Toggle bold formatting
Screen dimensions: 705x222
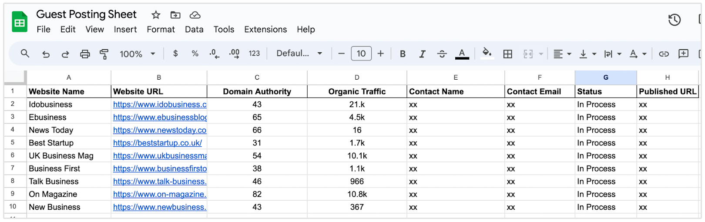point(403,54)
